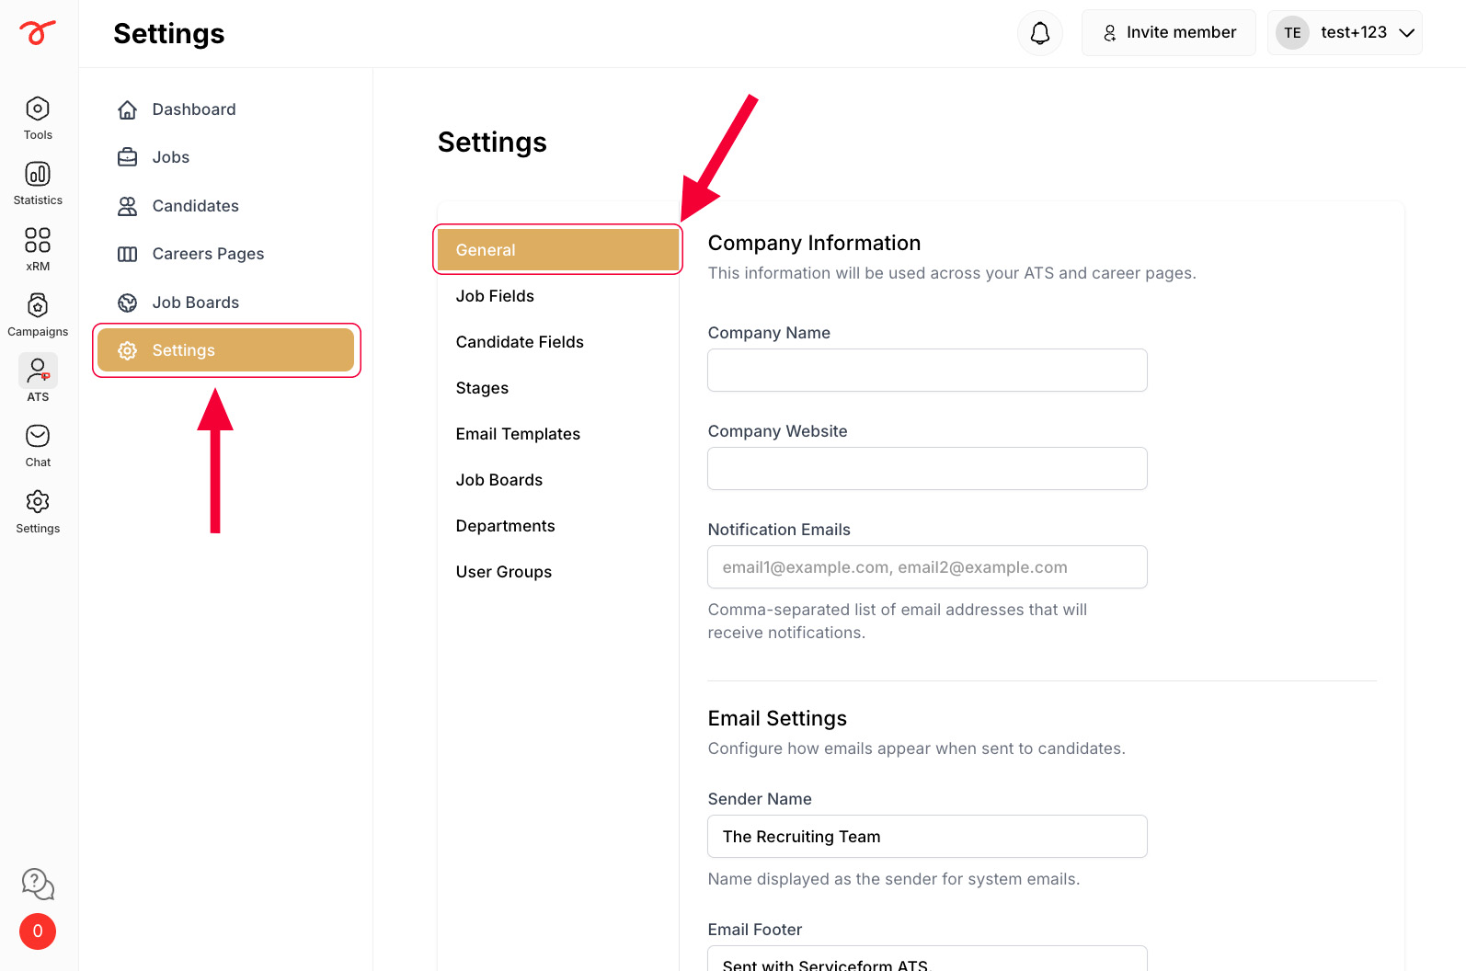
Task: Focus the Notification Emails field
Action: click(927, 566)
